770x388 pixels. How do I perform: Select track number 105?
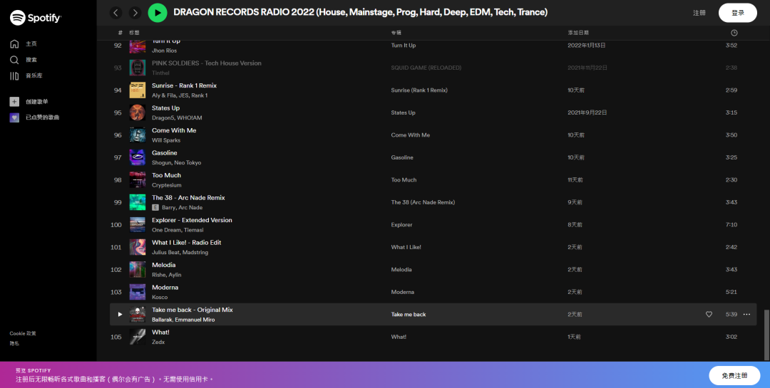[x=116, y=337]
